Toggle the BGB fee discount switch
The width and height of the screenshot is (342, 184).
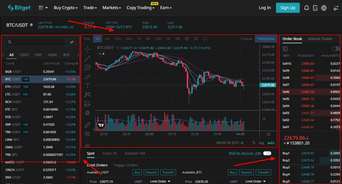click(x=267, y=153)
